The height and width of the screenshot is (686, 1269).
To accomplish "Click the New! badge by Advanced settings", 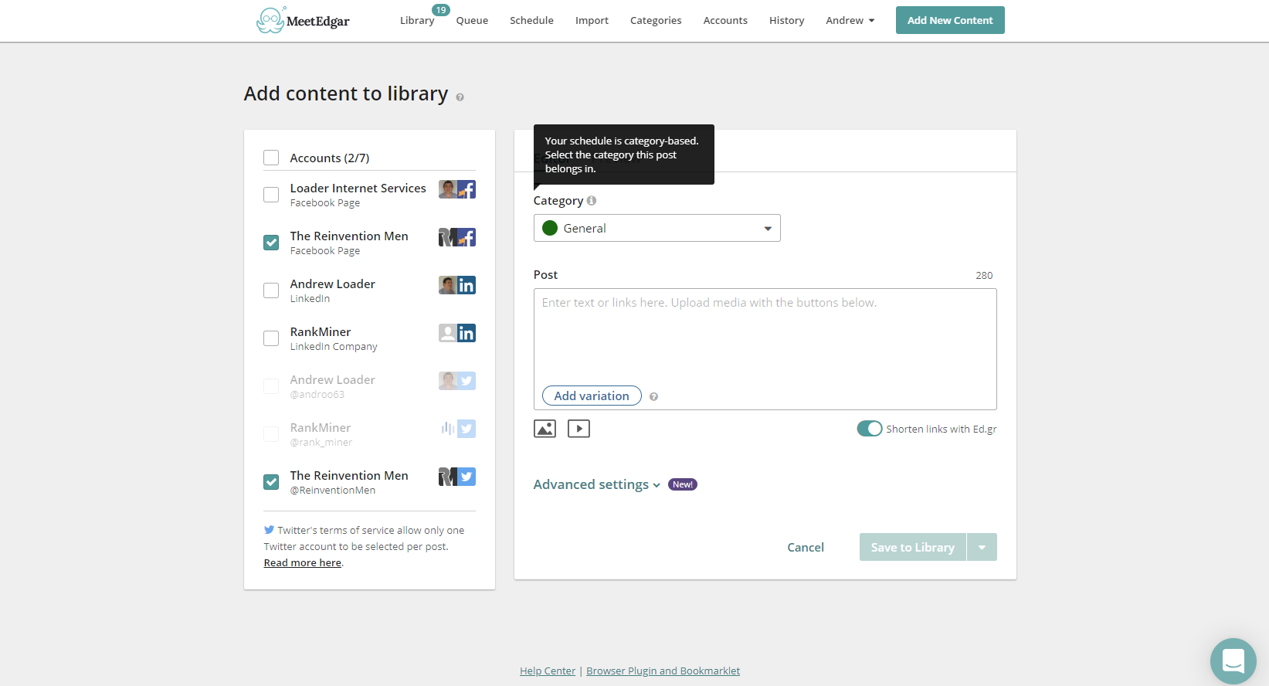I will [683, 485].
